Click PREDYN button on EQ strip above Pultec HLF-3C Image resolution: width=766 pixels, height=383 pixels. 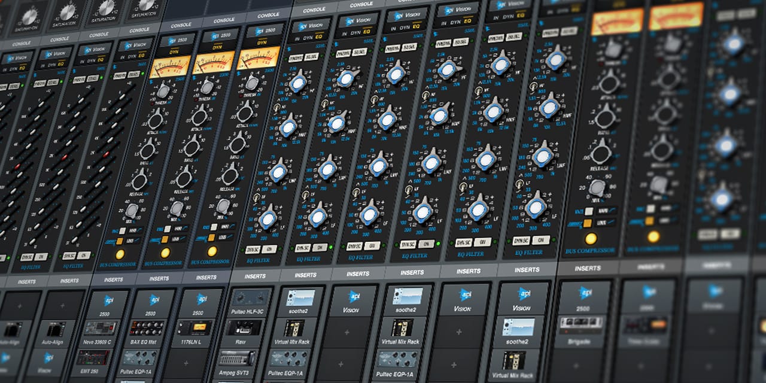pos(295,58)
